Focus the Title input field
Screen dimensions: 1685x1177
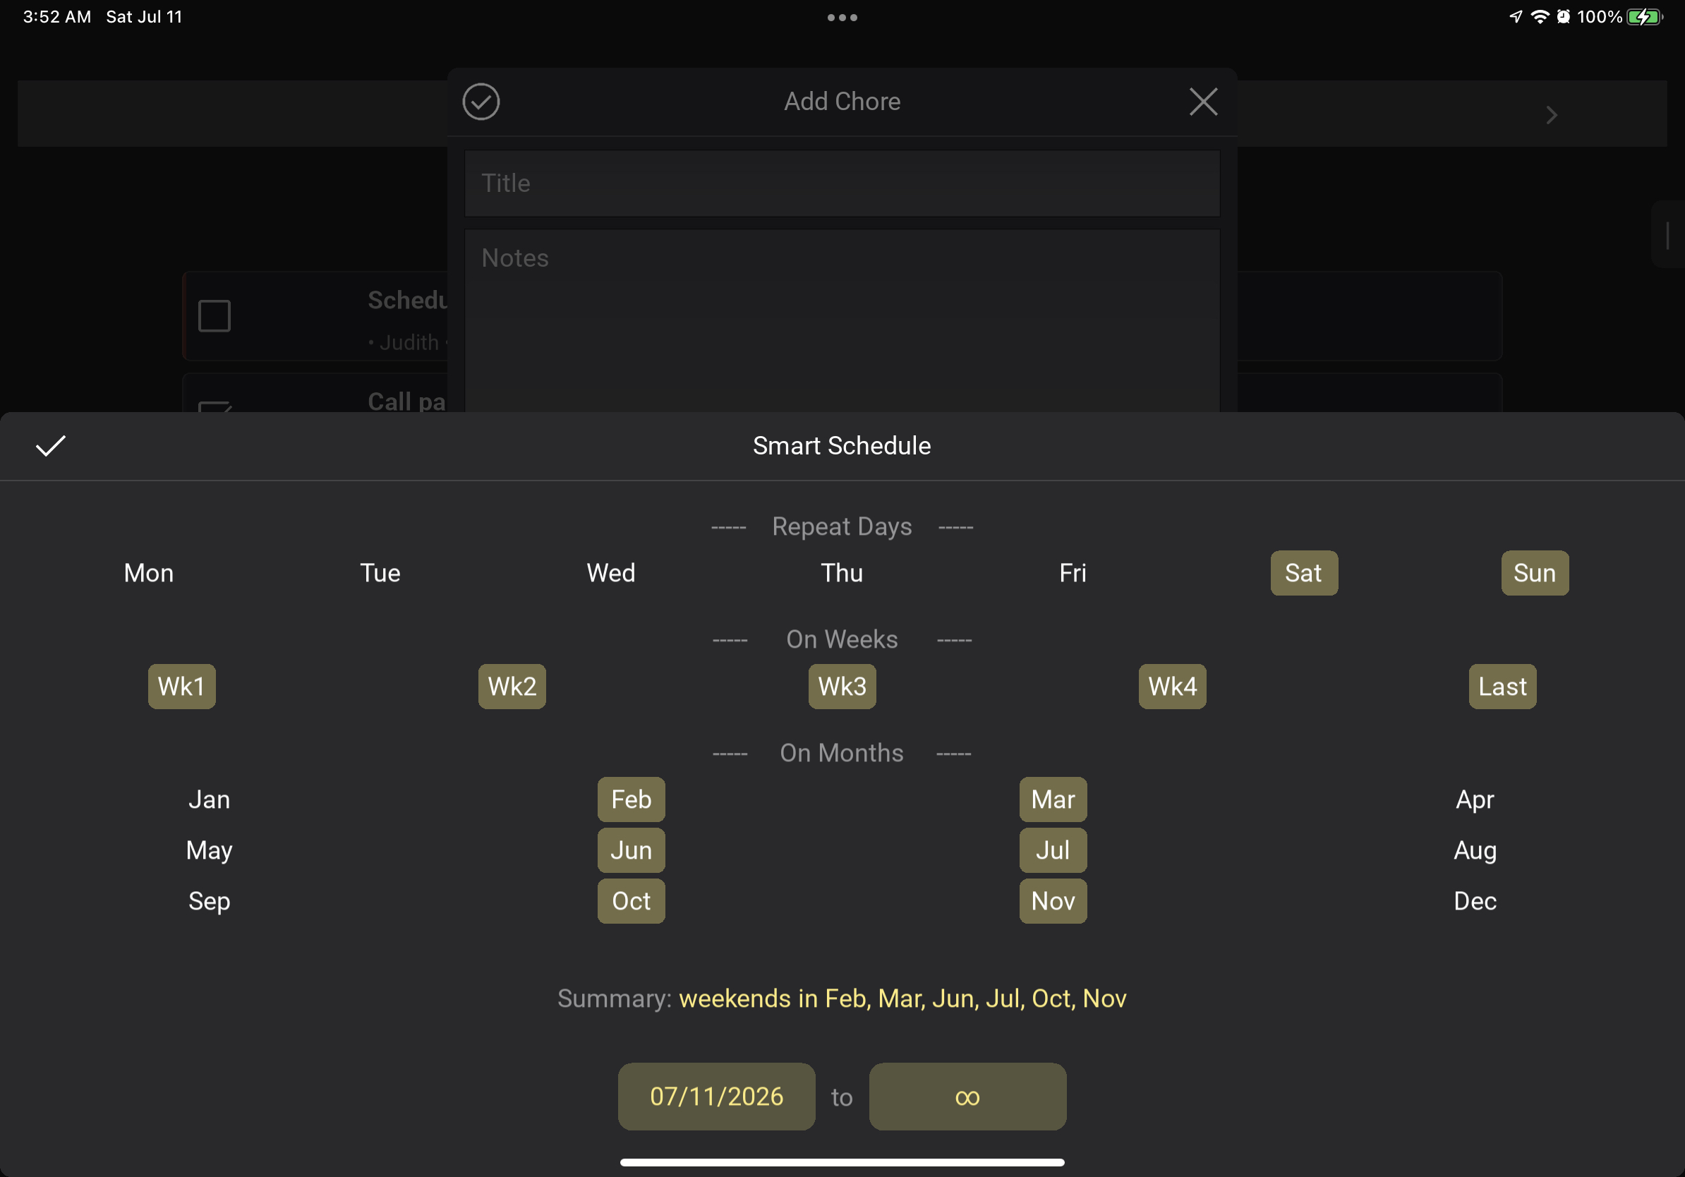click(x=842, y=183)
